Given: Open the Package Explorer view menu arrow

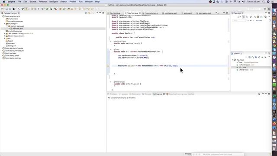Looking at the screenshot, I should click(x=97, y=13).
